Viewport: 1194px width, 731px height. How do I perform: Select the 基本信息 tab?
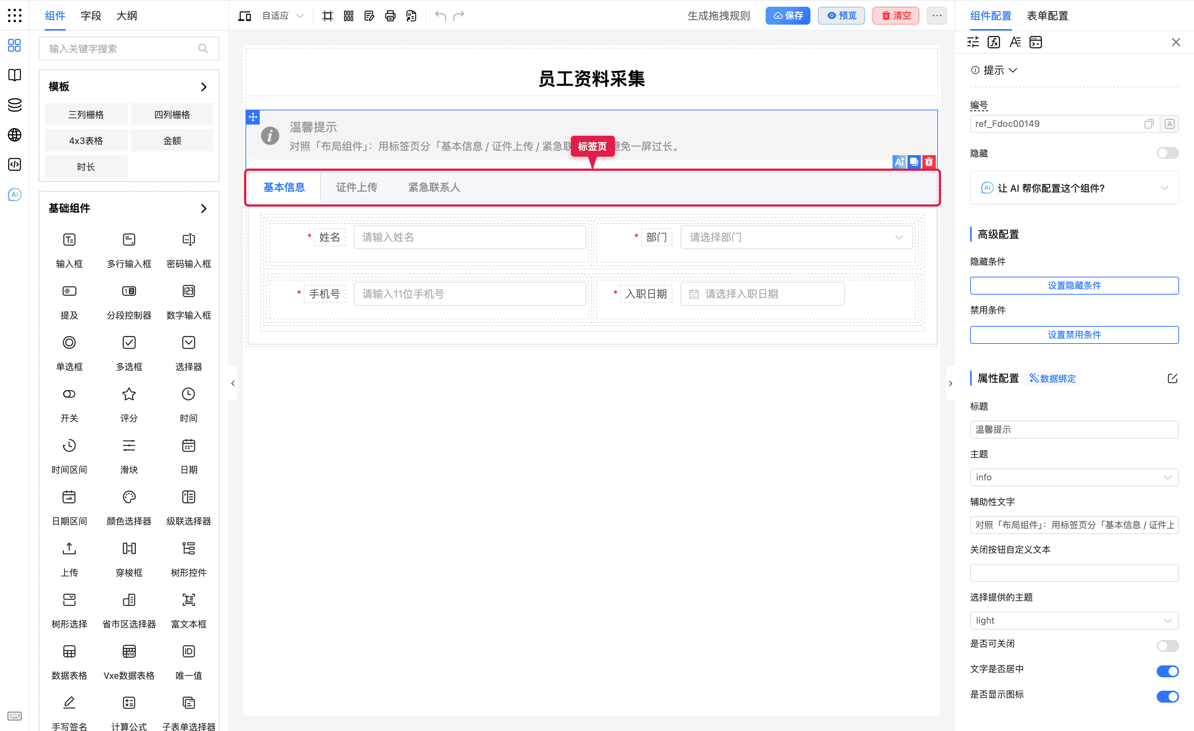pos(284,188)
